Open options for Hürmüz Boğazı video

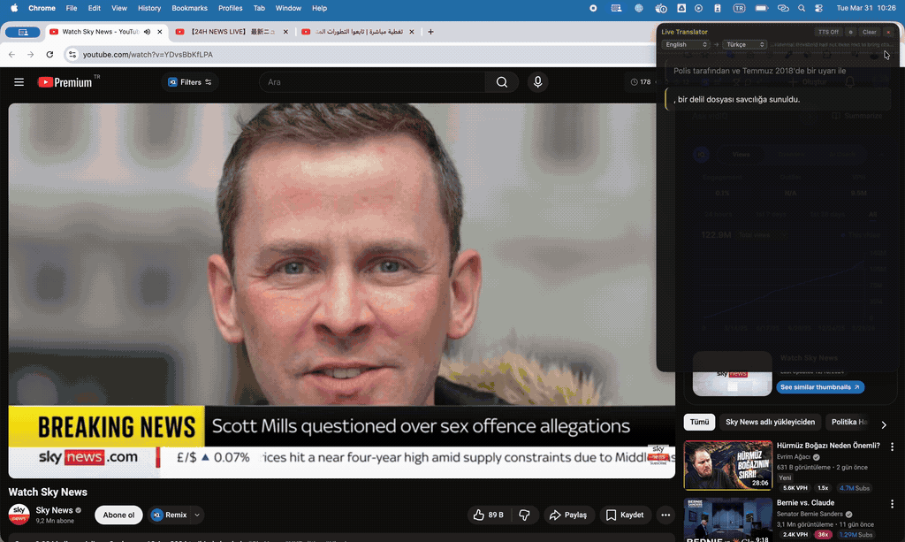892,447
